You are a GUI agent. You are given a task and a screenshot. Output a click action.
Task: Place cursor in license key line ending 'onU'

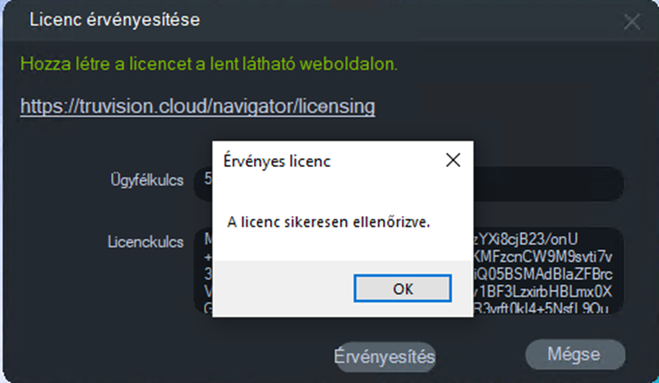pyautogui.click(x=526, y=239)
